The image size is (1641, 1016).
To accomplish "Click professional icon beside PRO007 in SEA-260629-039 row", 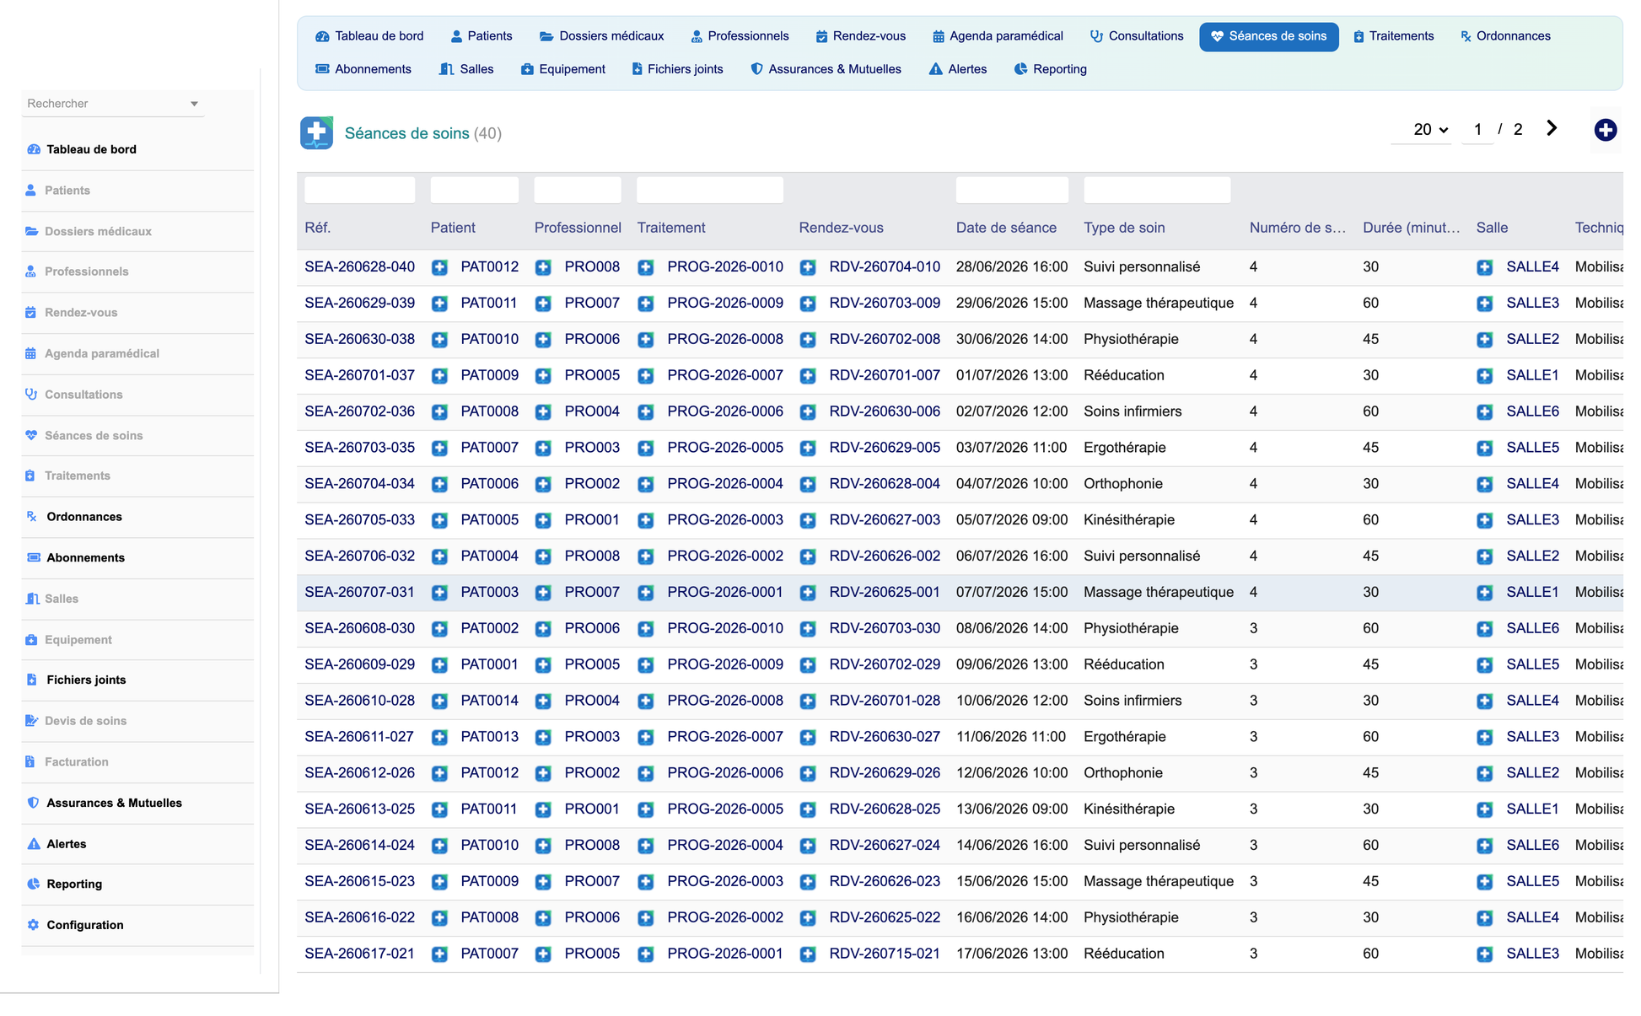I will click(x=543, y=304).
